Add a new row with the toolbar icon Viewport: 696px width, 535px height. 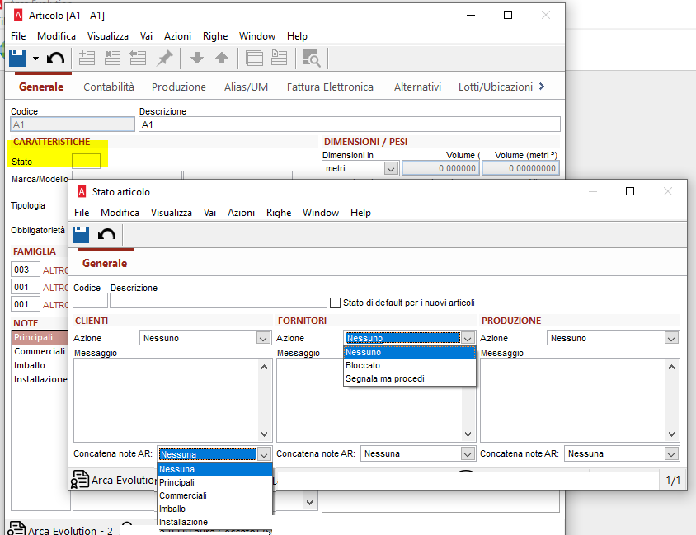tap(87, 58)
